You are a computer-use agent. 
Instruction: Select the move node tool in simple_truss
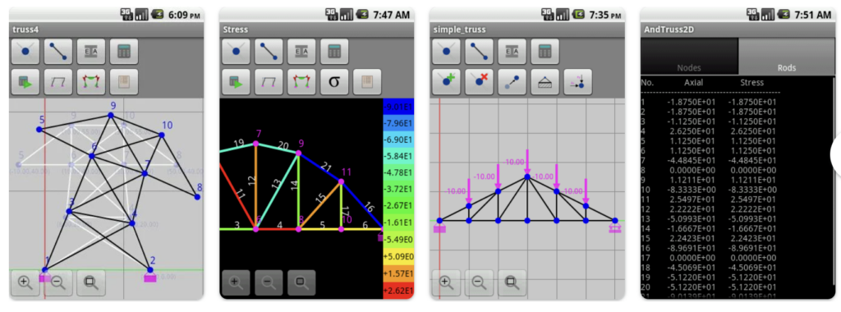512,81
